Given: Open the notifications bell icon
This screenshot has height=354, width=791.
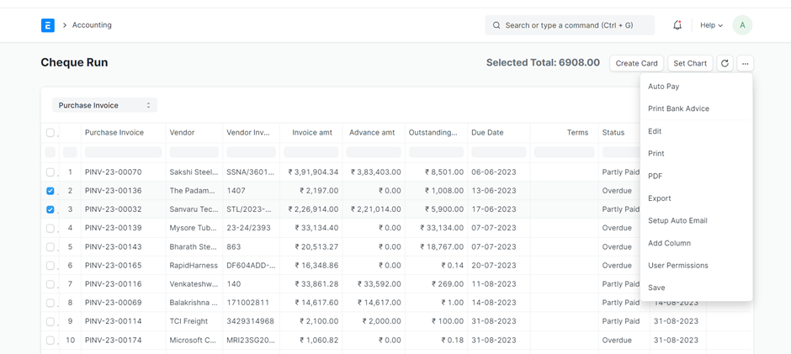Looking at the screenshot, I should coord(677,25).
